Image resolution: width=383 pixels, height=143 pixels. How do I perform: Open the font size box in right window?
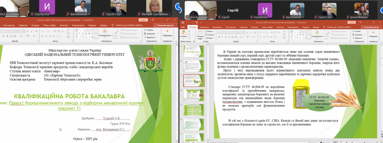click(242, 33)
